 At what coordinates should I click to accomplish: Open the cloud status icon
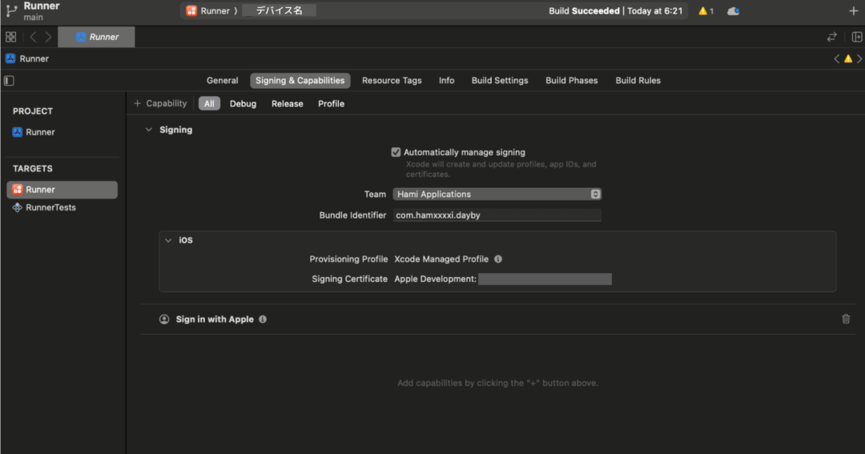(x=733, y=11)
